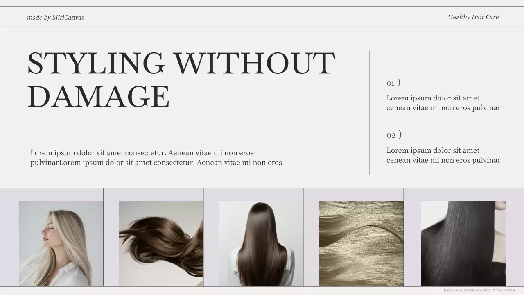This screenshot has width=524, height=295.
Task: Select the "01" numbered list label
Action: coord(390,82)
